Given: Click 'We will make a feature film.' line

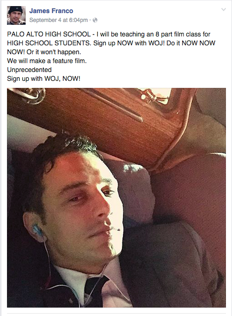Looking at the screenshot, I should coord(47,61).
